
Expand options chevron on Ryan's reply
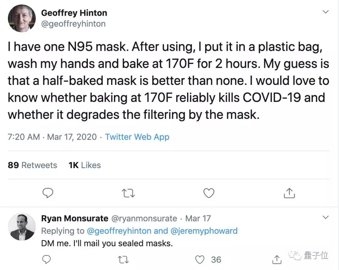point(326,217)
